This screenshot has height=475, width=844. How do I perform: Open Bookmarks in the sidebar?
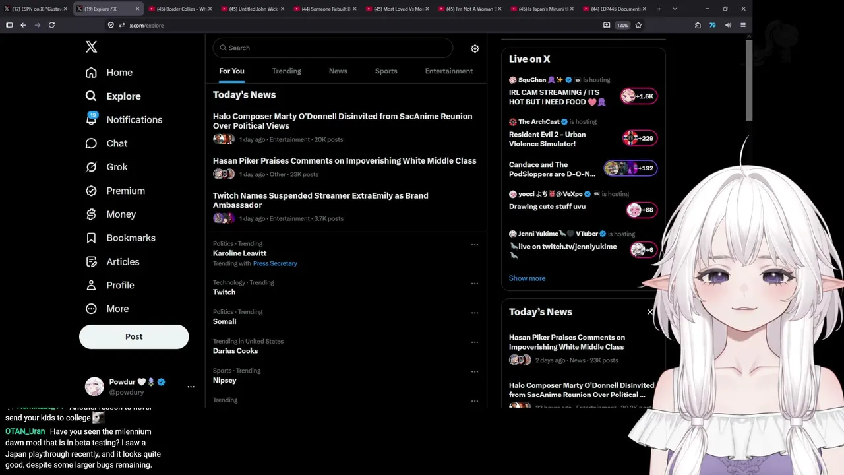pos(121,238)
